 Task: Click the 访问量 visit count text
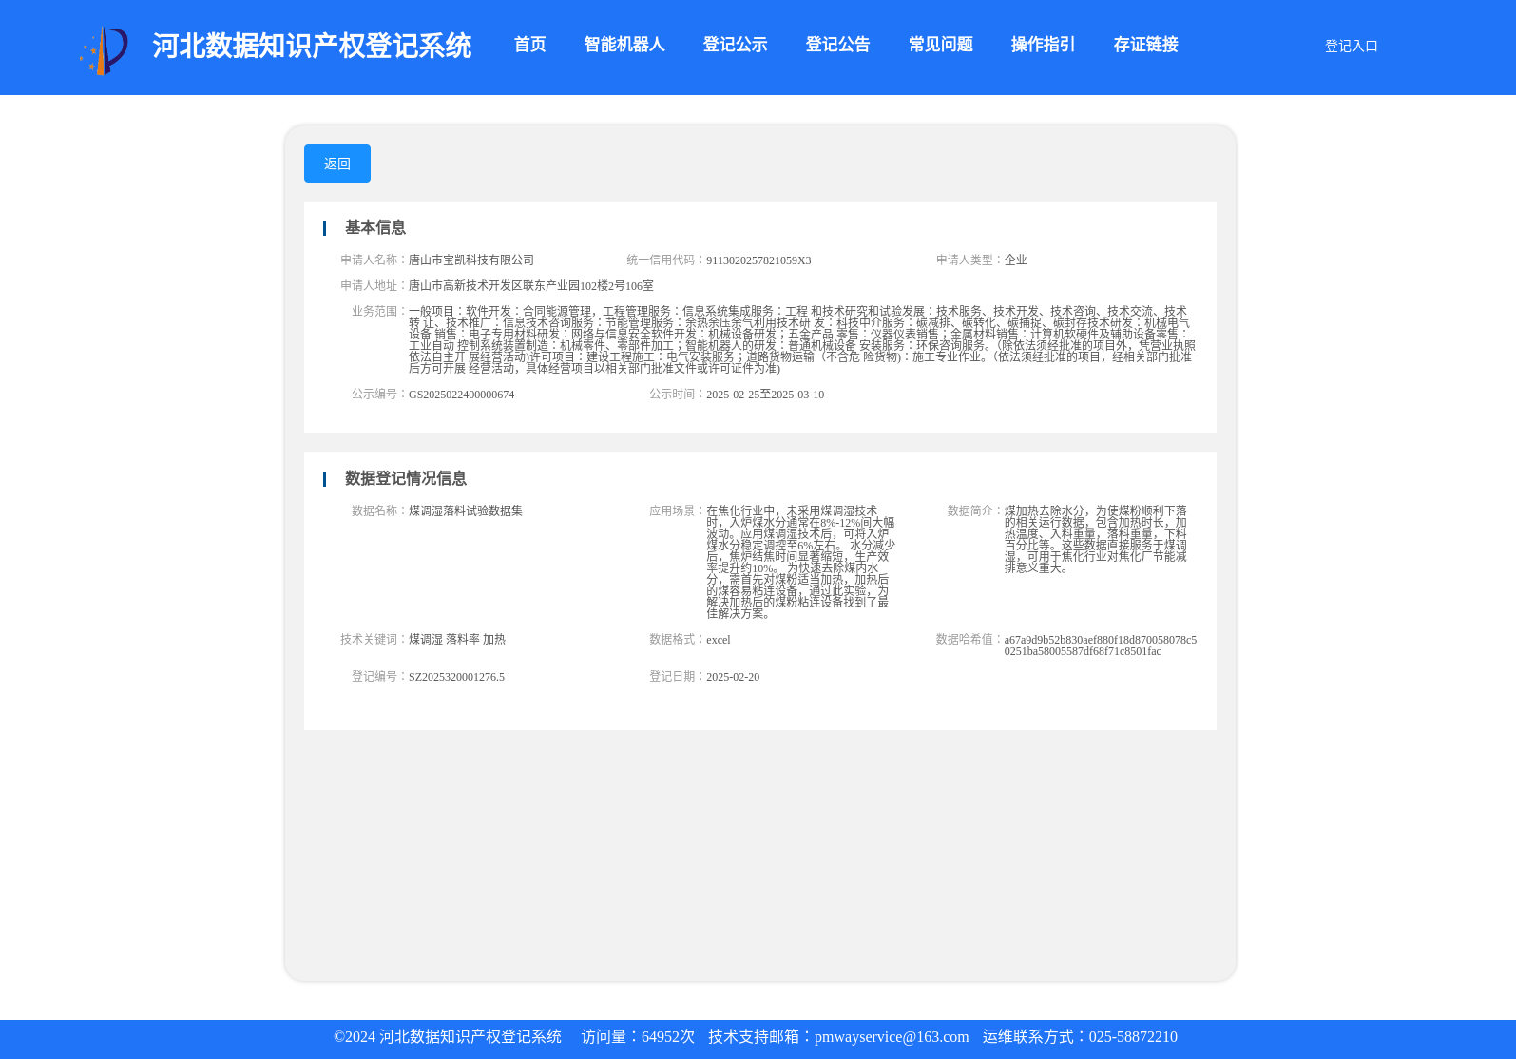pyautogui.click(x=638, y=1037)
